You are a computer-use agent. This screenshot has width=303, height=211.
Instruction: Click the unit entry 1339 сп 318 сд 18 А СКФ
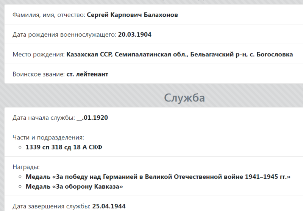pyautogui.click(x=64, y=147)
